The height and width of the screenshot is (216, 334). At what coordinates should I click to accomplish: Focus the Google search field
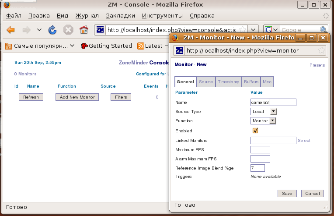tap(300, 30)
